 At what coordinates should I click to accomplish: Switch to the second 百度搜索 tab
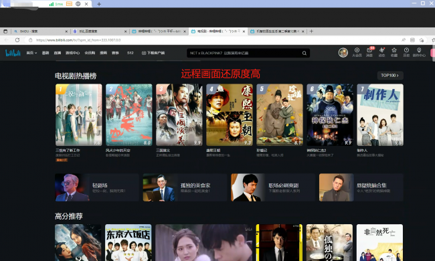(100, 31)
